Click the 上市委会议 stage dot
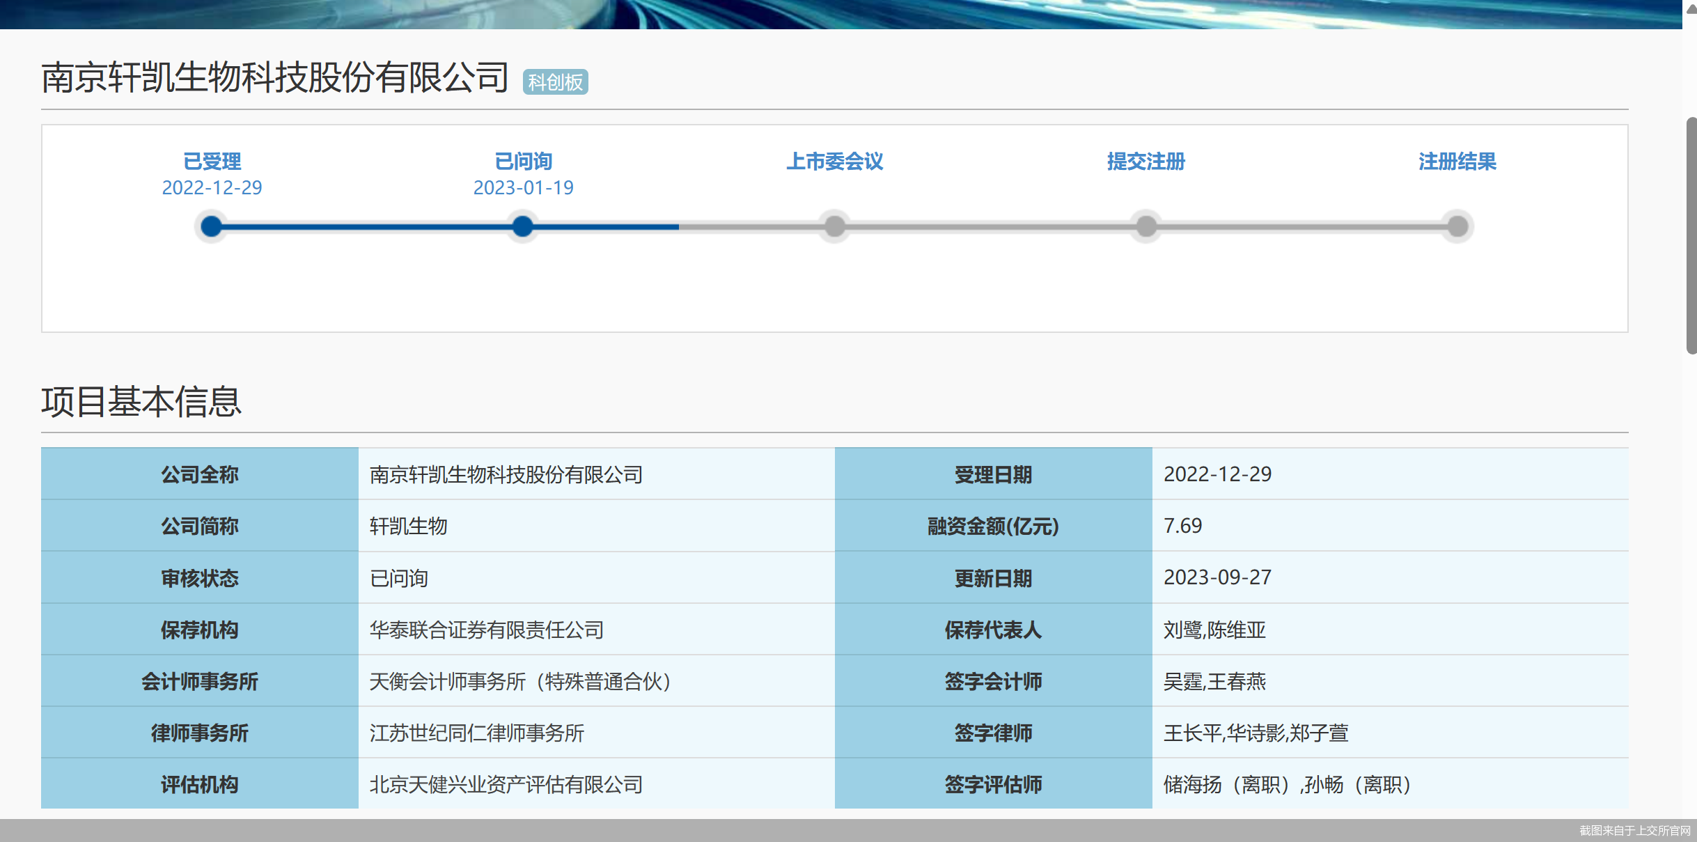1697x842 pixels. (834, 226)
